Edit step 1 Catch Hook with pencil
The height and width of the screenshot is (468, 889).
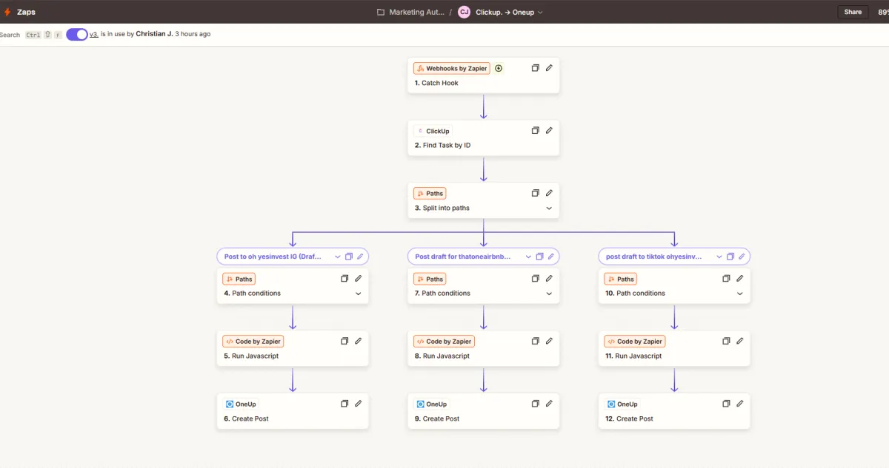tap(549, 68)
